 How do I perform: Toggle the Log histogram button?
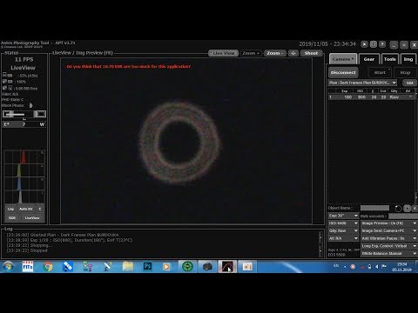tap(10, 209)
